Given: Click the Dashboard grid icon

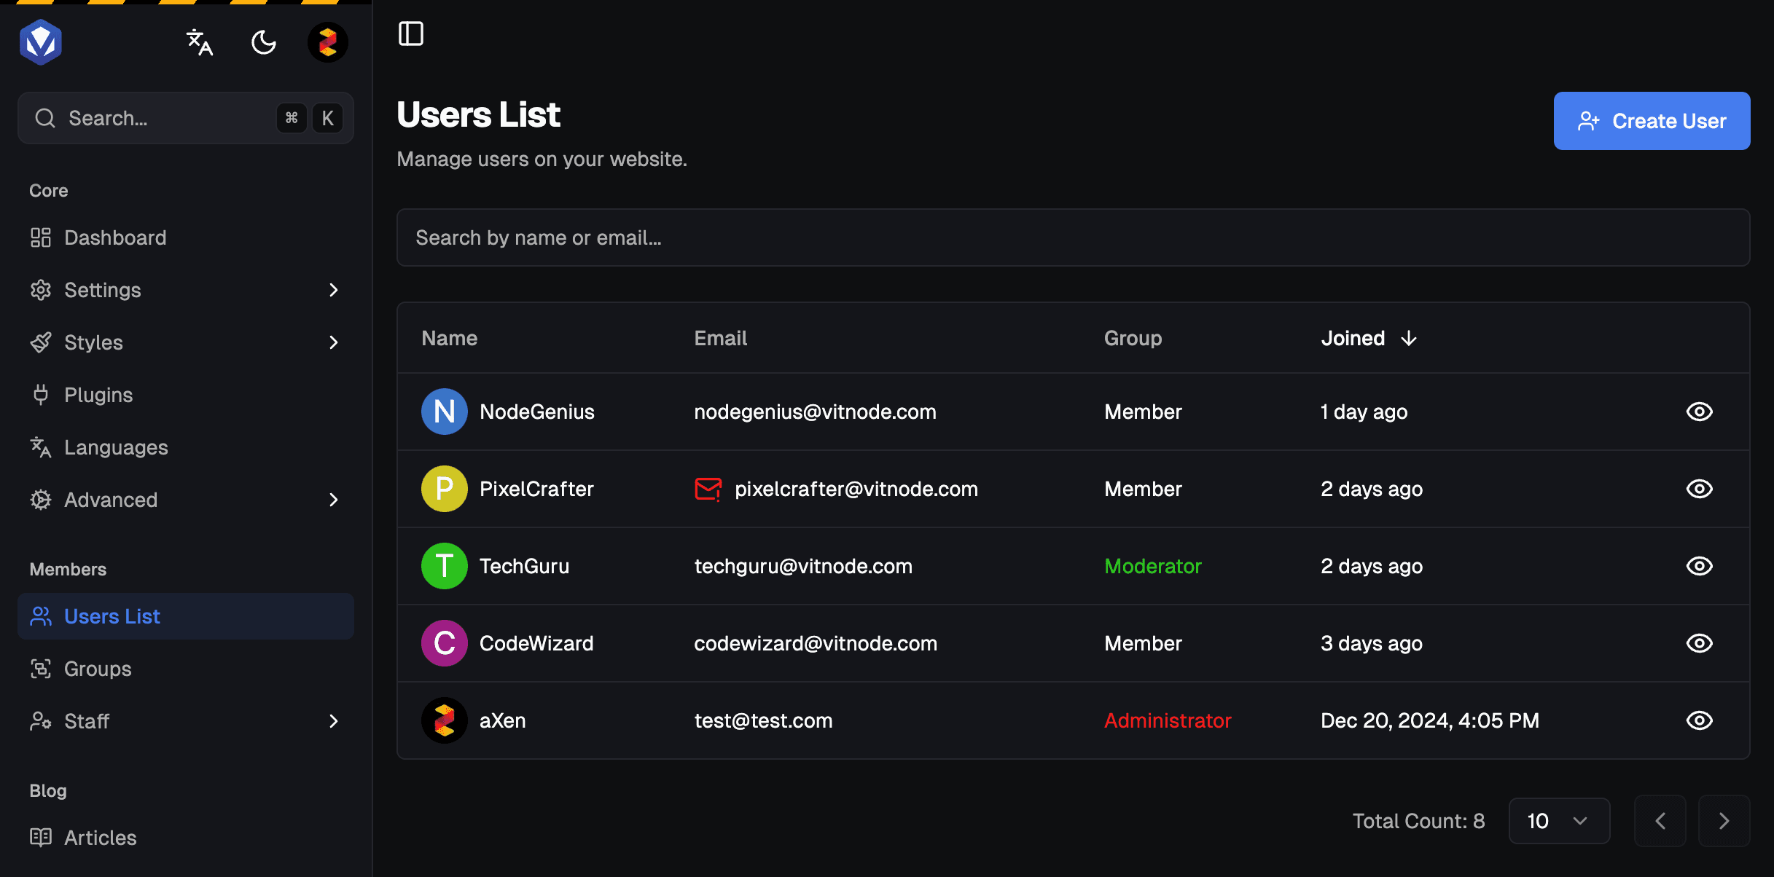Looking at the screenshot, I should pyautogui.click(x=41, y=237).
